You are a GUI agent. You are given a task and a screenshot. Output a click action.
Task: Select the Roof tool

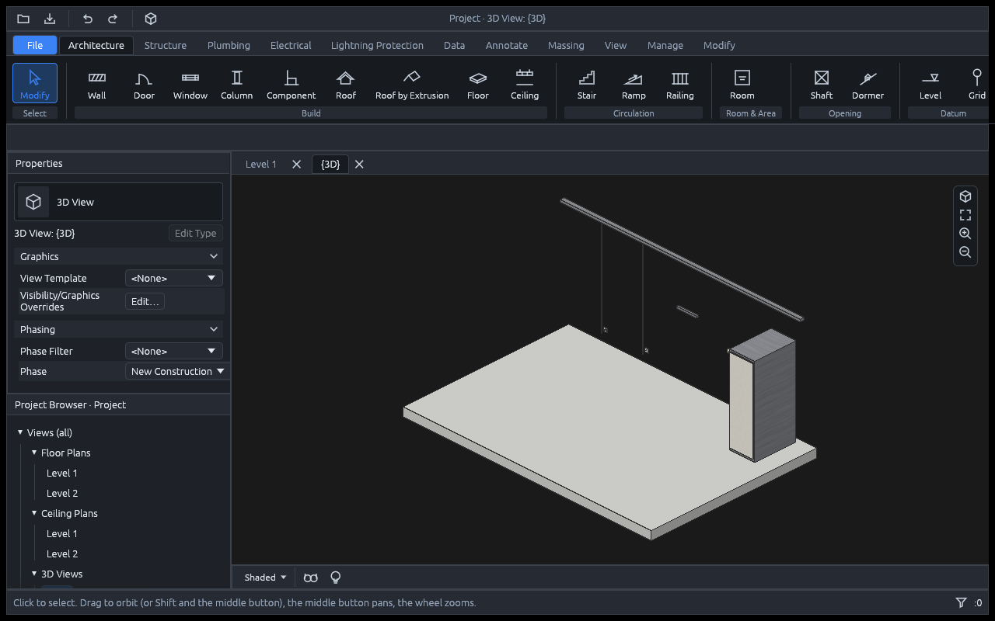tap(346, 85)
